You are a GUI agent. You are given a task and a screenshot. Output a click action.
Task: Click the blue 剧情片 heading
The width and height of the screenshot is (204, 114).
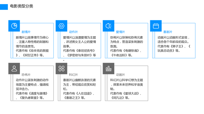click(26, 32)
